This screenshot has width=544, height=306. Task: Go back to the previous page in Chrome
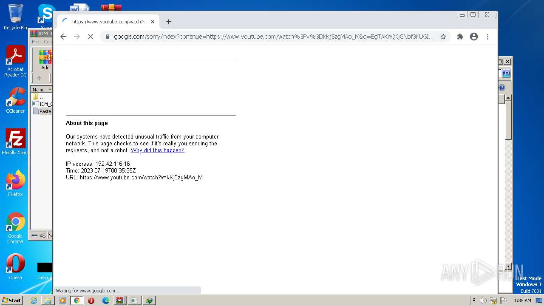pyautogui.click(x=63, y=37)
